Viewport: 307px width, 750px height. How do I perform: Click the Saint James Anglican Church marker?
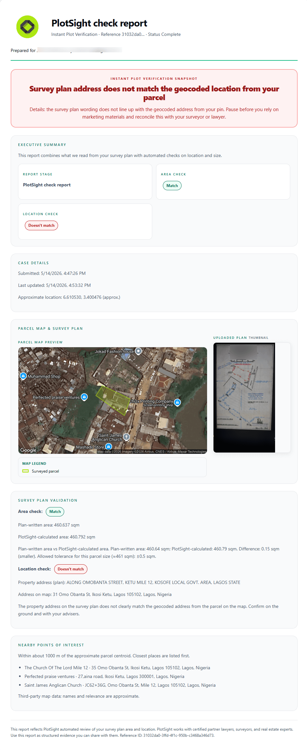[x=126, y=437]
